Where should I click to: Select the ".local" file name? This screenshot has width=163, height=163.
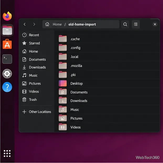point(74,57)
